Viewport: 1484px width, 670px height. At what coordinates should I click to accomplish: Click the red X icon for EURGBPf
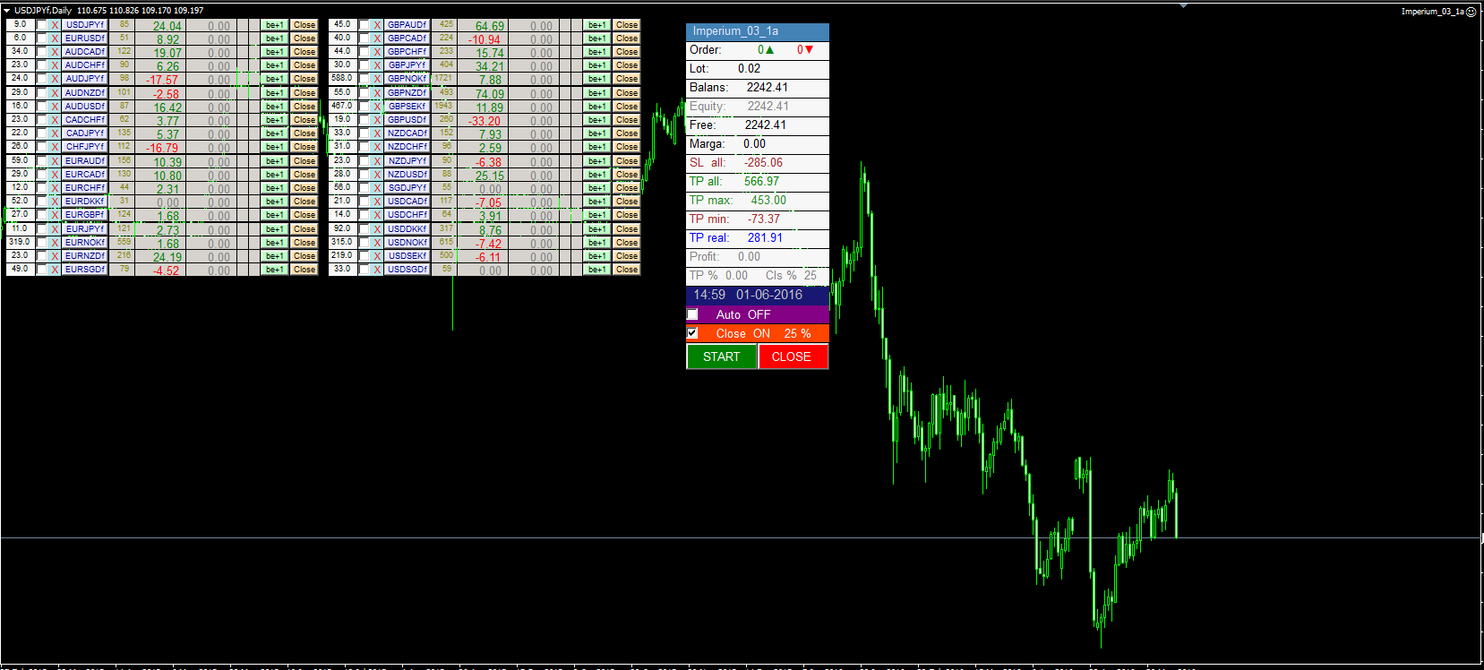click(55, 215)
